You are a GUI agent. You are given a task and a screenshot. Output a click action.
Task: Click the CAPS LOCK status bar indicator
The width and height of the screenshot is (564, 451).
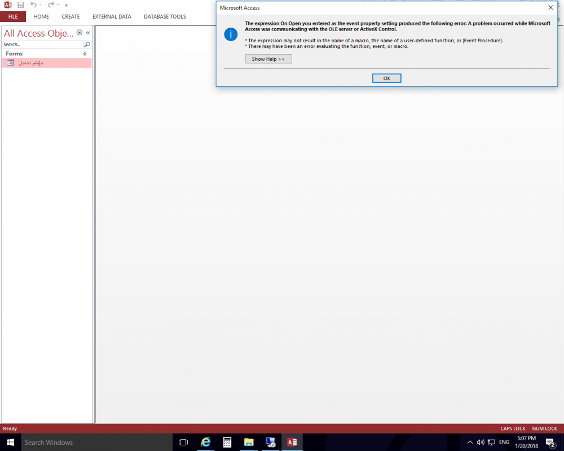(x=513, y=428)
